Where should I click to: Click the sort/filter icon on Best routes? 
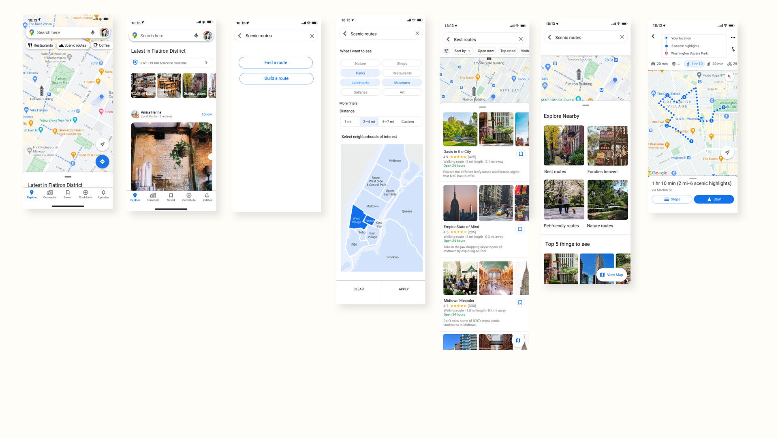coord(447,51)
